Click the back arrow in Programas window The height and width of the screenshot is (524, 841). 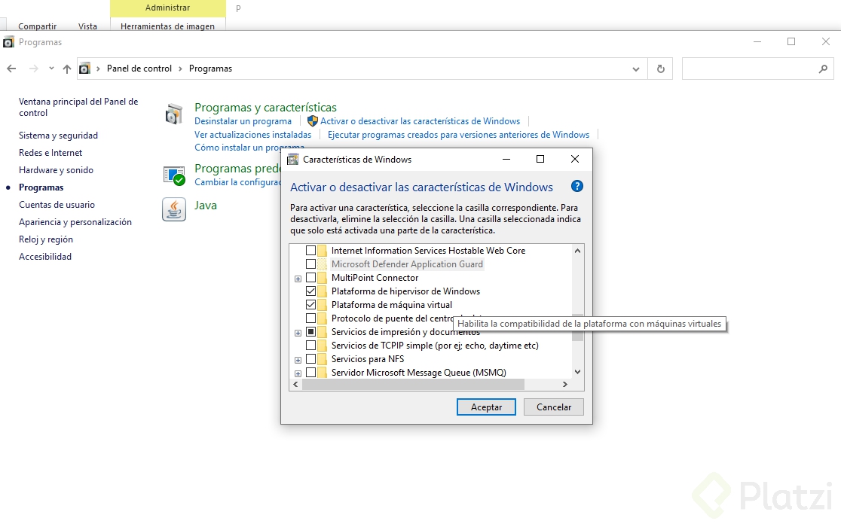click(11, 69)
